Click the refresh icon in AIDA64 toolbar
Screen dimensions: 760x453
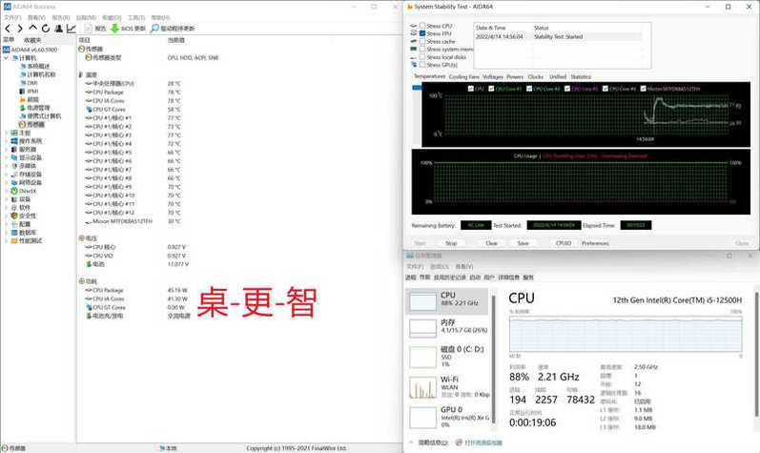coord(46,29)
